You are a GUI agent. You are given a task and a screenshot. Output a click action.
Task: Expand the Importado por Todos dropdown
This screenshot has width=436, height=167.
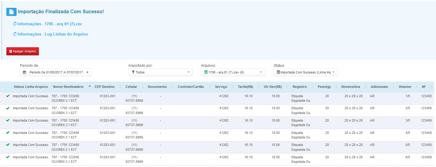point(161,72)
